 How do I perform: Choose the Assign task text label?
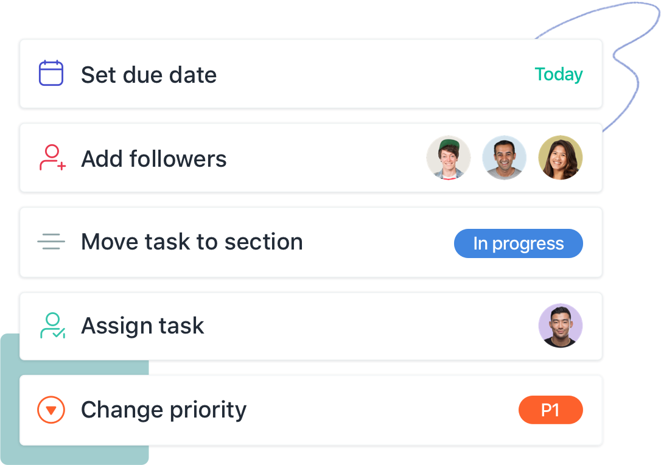click(x=142, y=326)
